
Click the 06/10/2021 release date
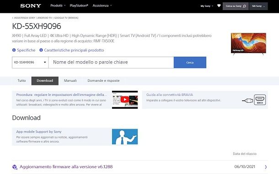tap(245, 167)
